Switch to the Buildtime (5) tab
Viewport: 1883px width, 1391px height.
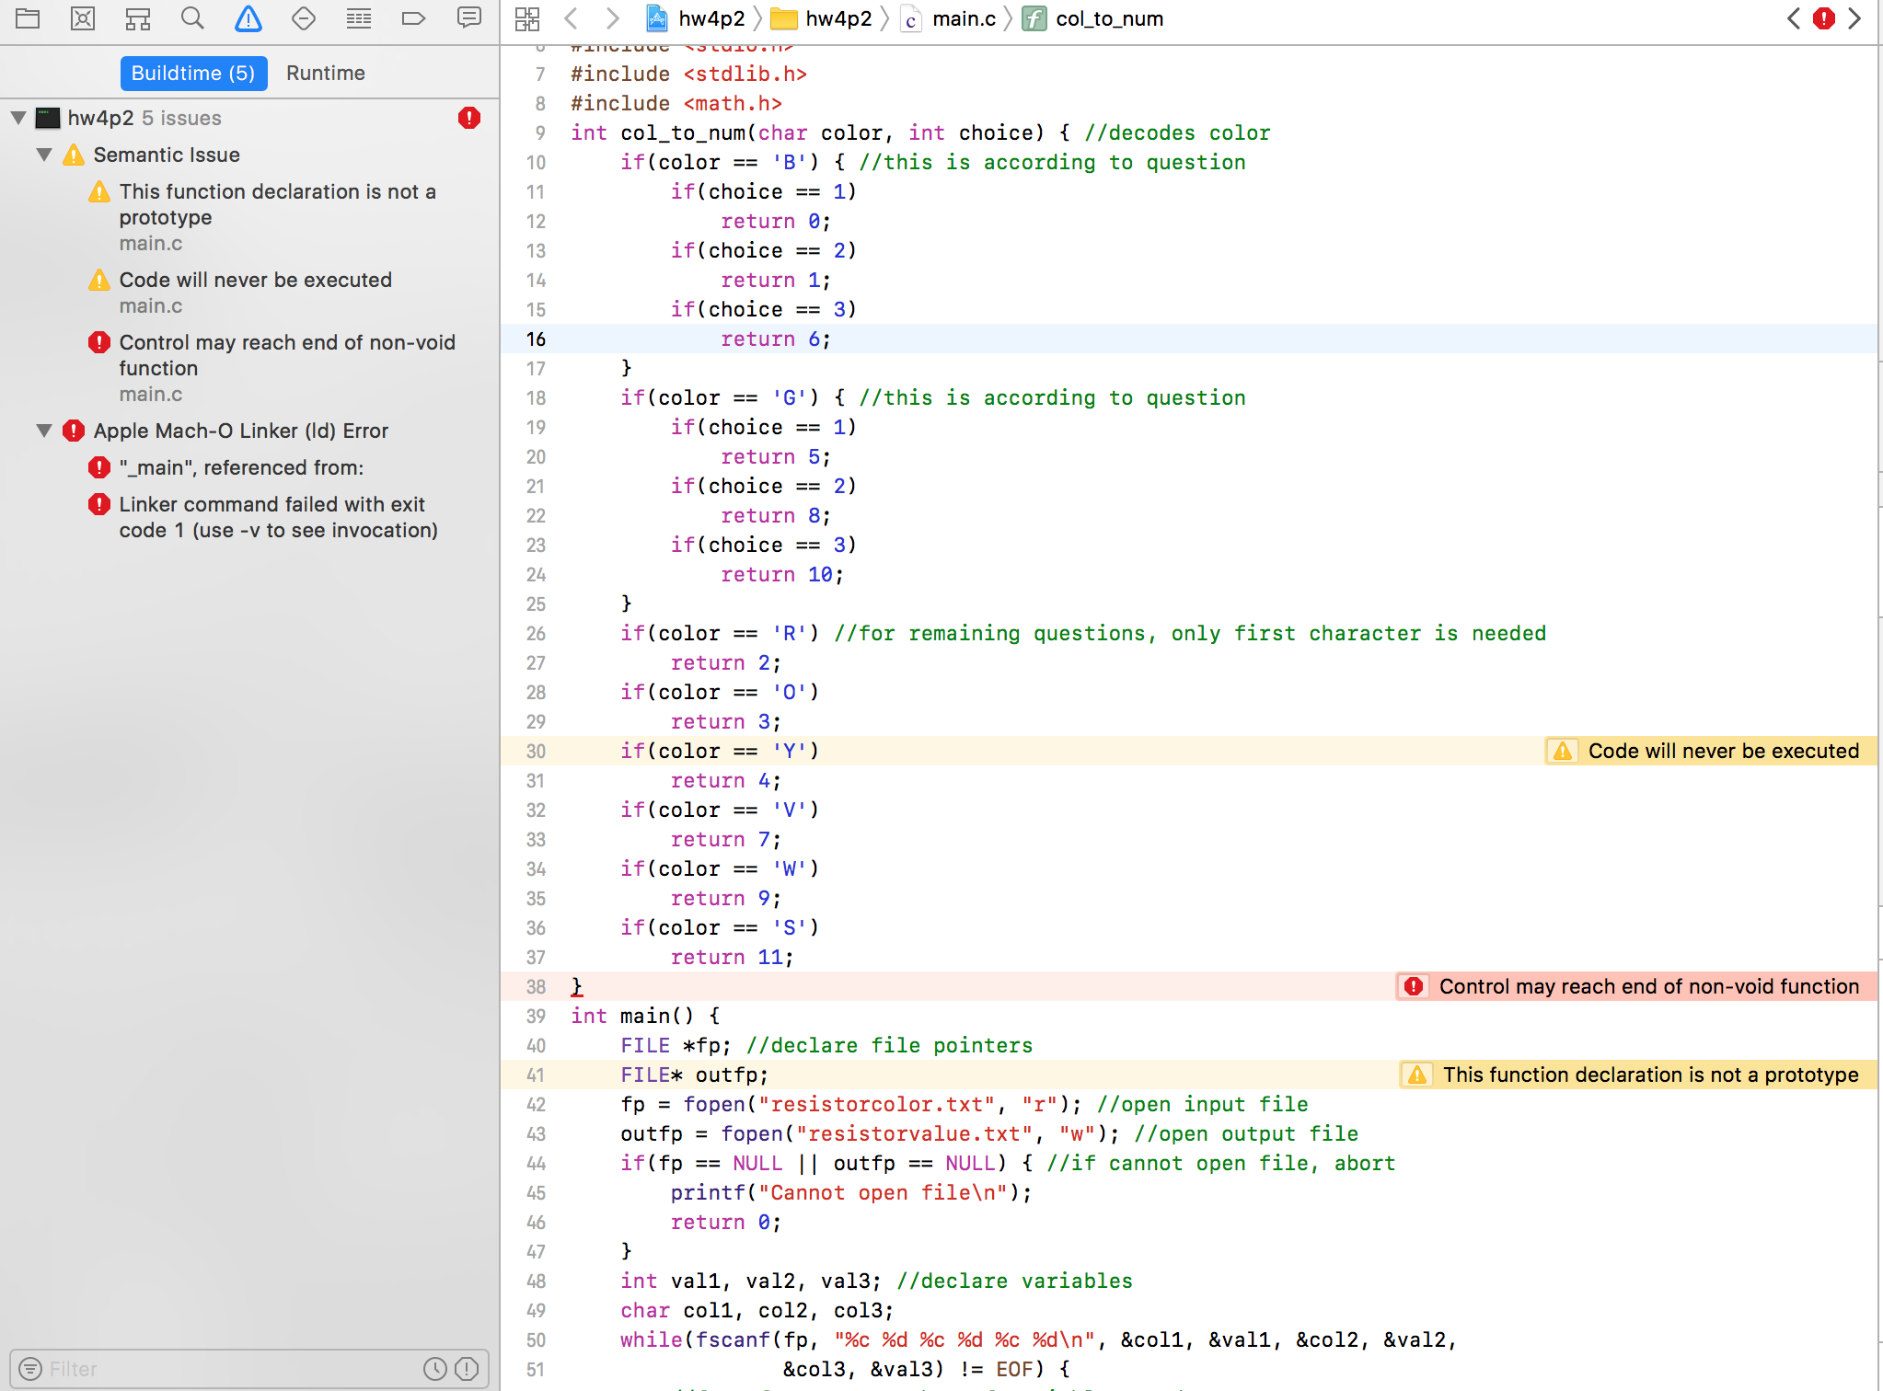(193, 74)
